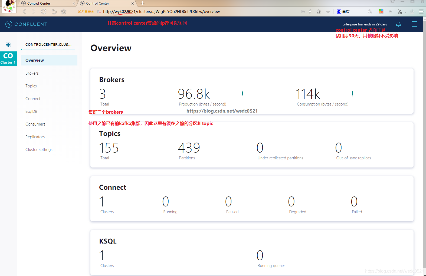Close the second Control Center tab
The image size is (426, 276).
[132, 4]
